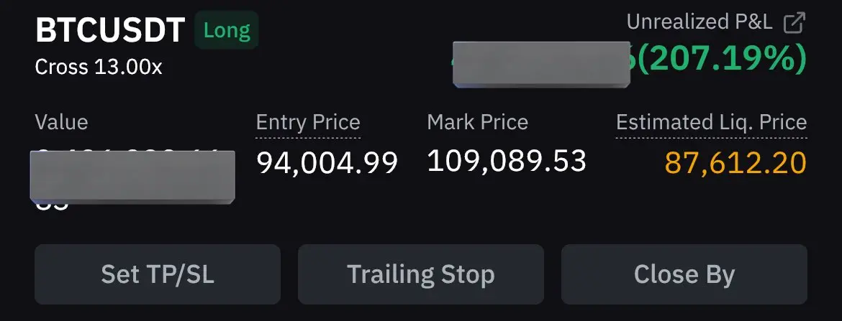842x321 pixels.
Task: Click the Set TP/SL button
Action: (158, 274)
